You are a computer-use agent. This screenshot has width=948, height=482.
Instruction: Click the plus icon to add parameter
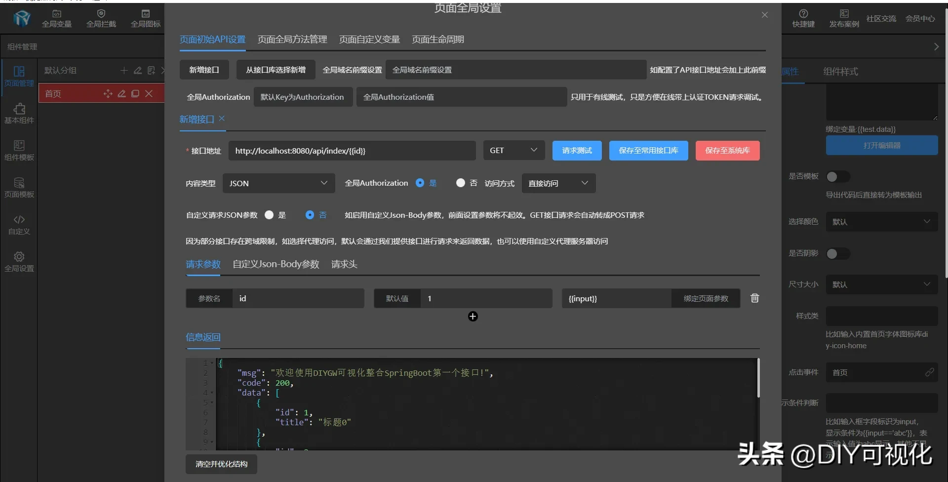(473, 317)
